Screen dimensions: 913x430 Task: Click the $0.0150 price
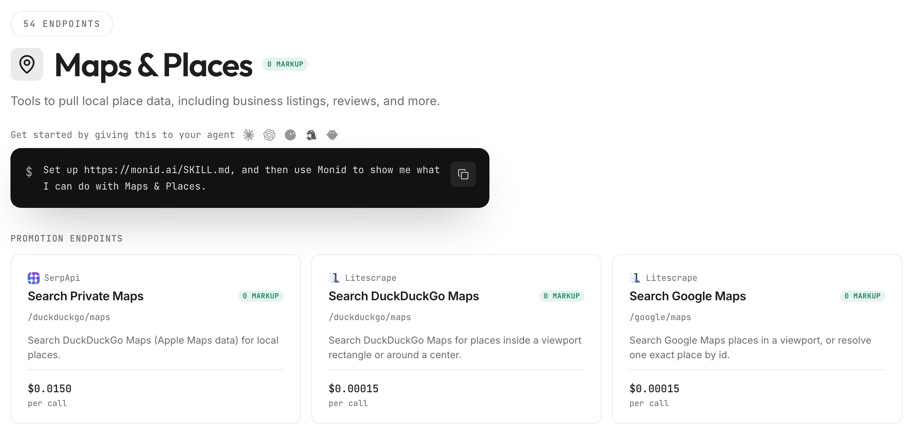point(49,389)
